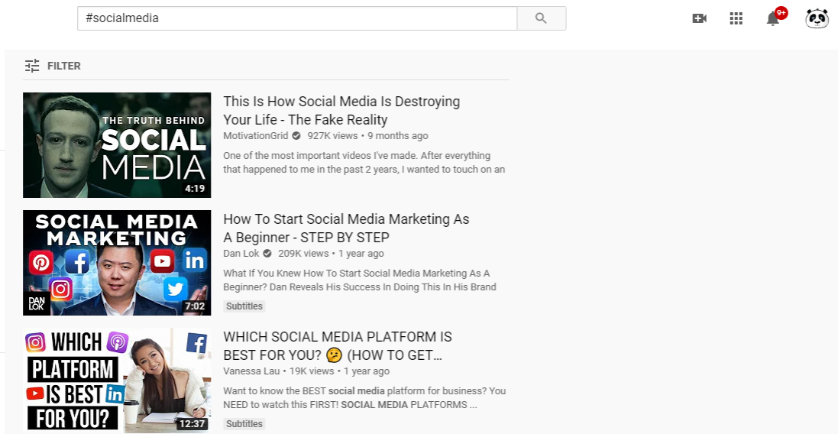Viewport: 838px width, 434px height.
Task: Click the search magnifier button
Action: pyautogui.click(x=541, y=18)
